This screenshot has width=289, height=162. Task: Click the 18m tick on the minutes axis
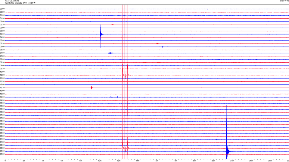pyautogui.click(x=176, y=161)
